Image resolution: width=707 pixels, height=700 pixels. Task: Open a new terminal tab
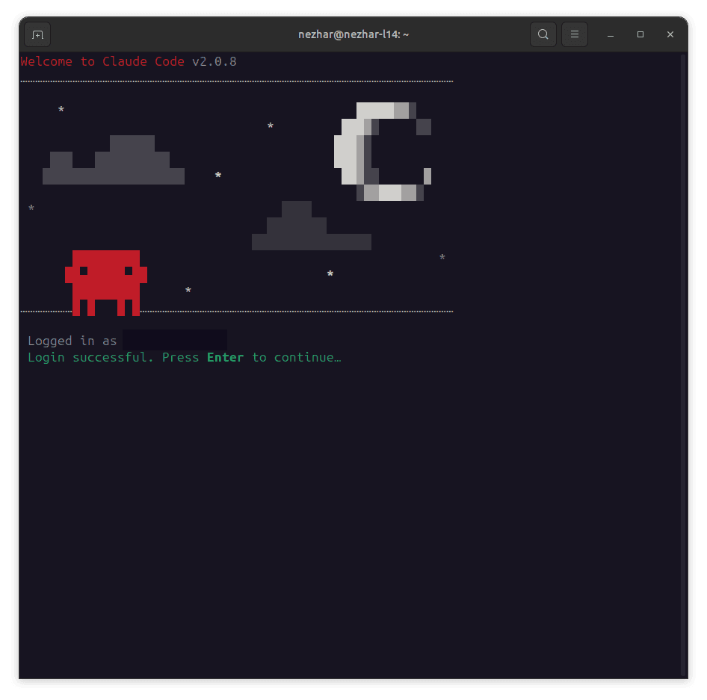(37, 34)
